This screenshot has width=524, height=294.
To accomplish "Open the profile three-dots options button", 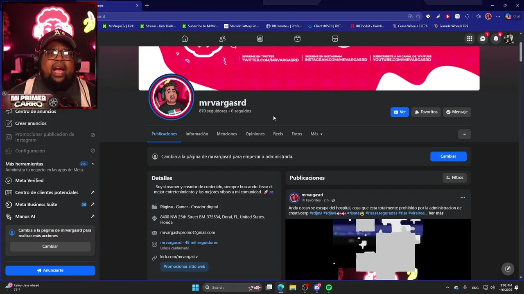I will (464, 134).
